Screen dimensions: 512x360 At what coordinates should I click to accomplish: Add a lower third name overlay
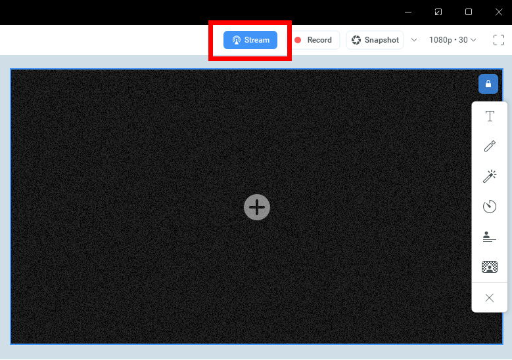tap(489, 237)
